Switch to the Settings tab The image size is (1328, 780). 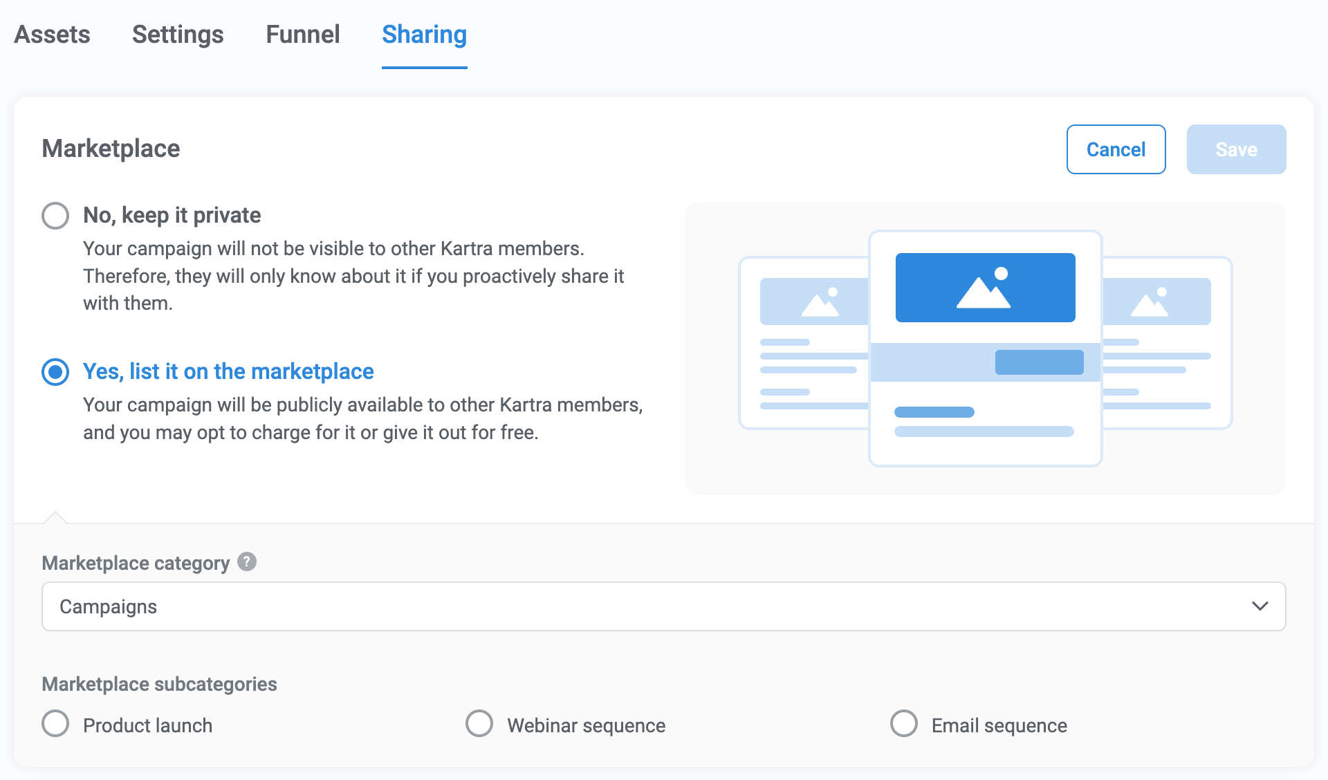click(x=178, y=35)
